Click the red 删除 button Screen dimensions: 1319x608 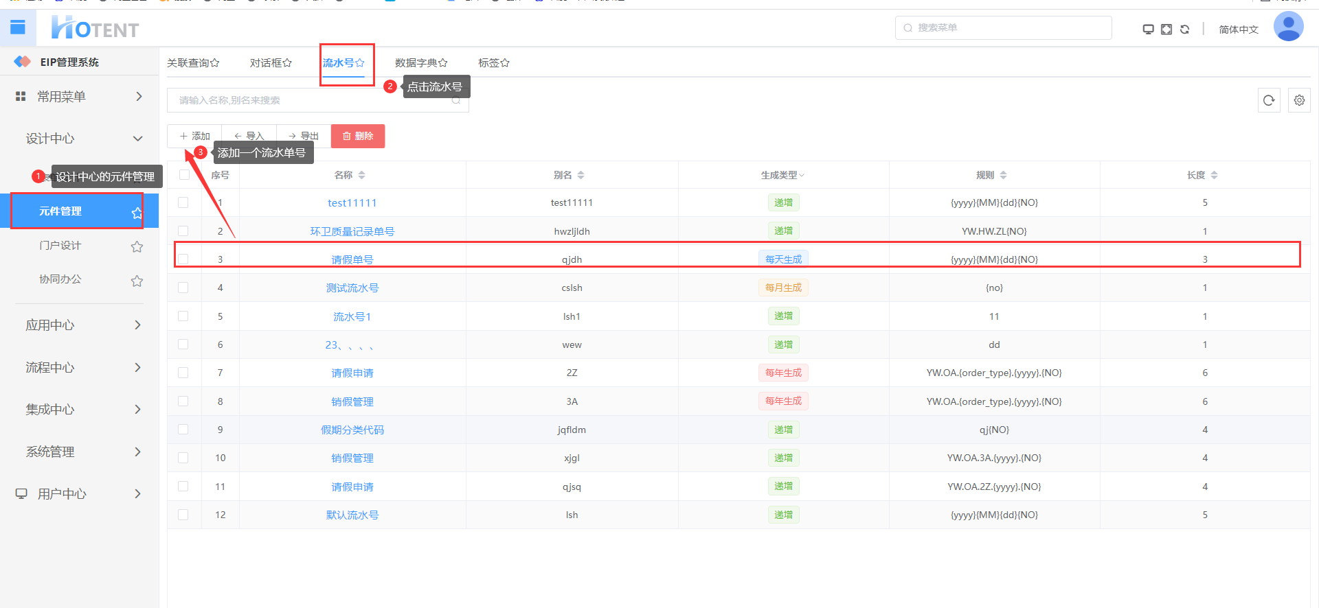357,136
